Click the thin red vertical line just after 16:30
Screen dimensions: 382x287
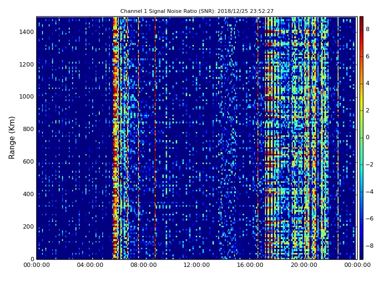pos(258,138)
